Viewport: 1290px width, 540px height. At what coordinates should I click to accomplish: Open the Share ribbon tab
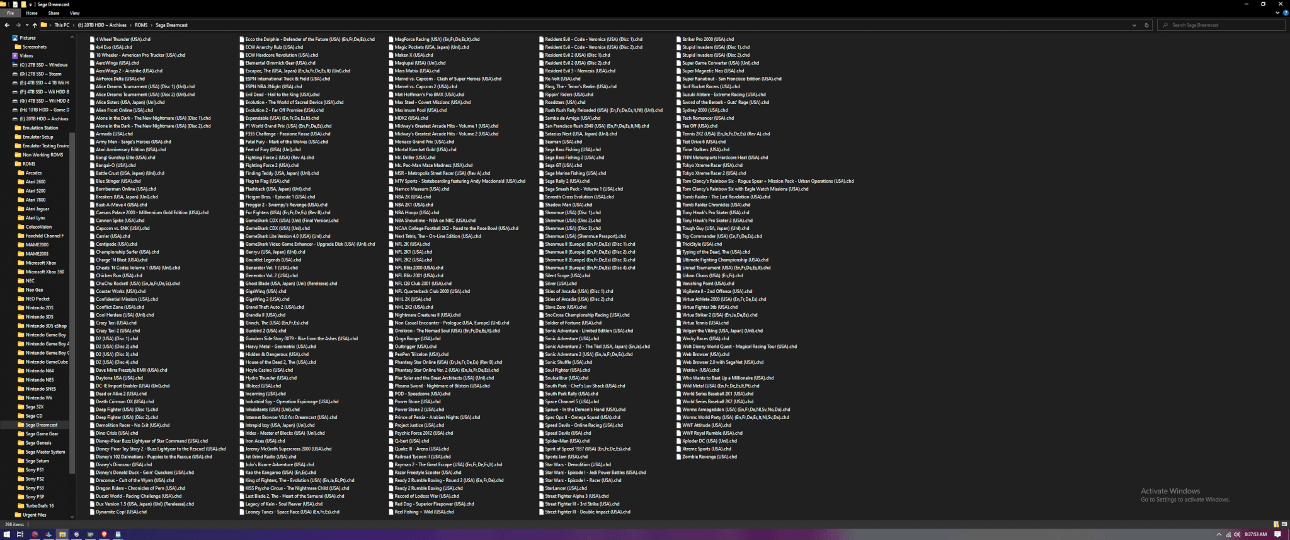pos(54,13)
